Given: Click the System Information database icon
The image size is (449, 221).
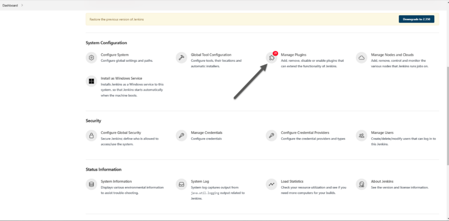Looking at the screenshot, I should tap(91, 184).
